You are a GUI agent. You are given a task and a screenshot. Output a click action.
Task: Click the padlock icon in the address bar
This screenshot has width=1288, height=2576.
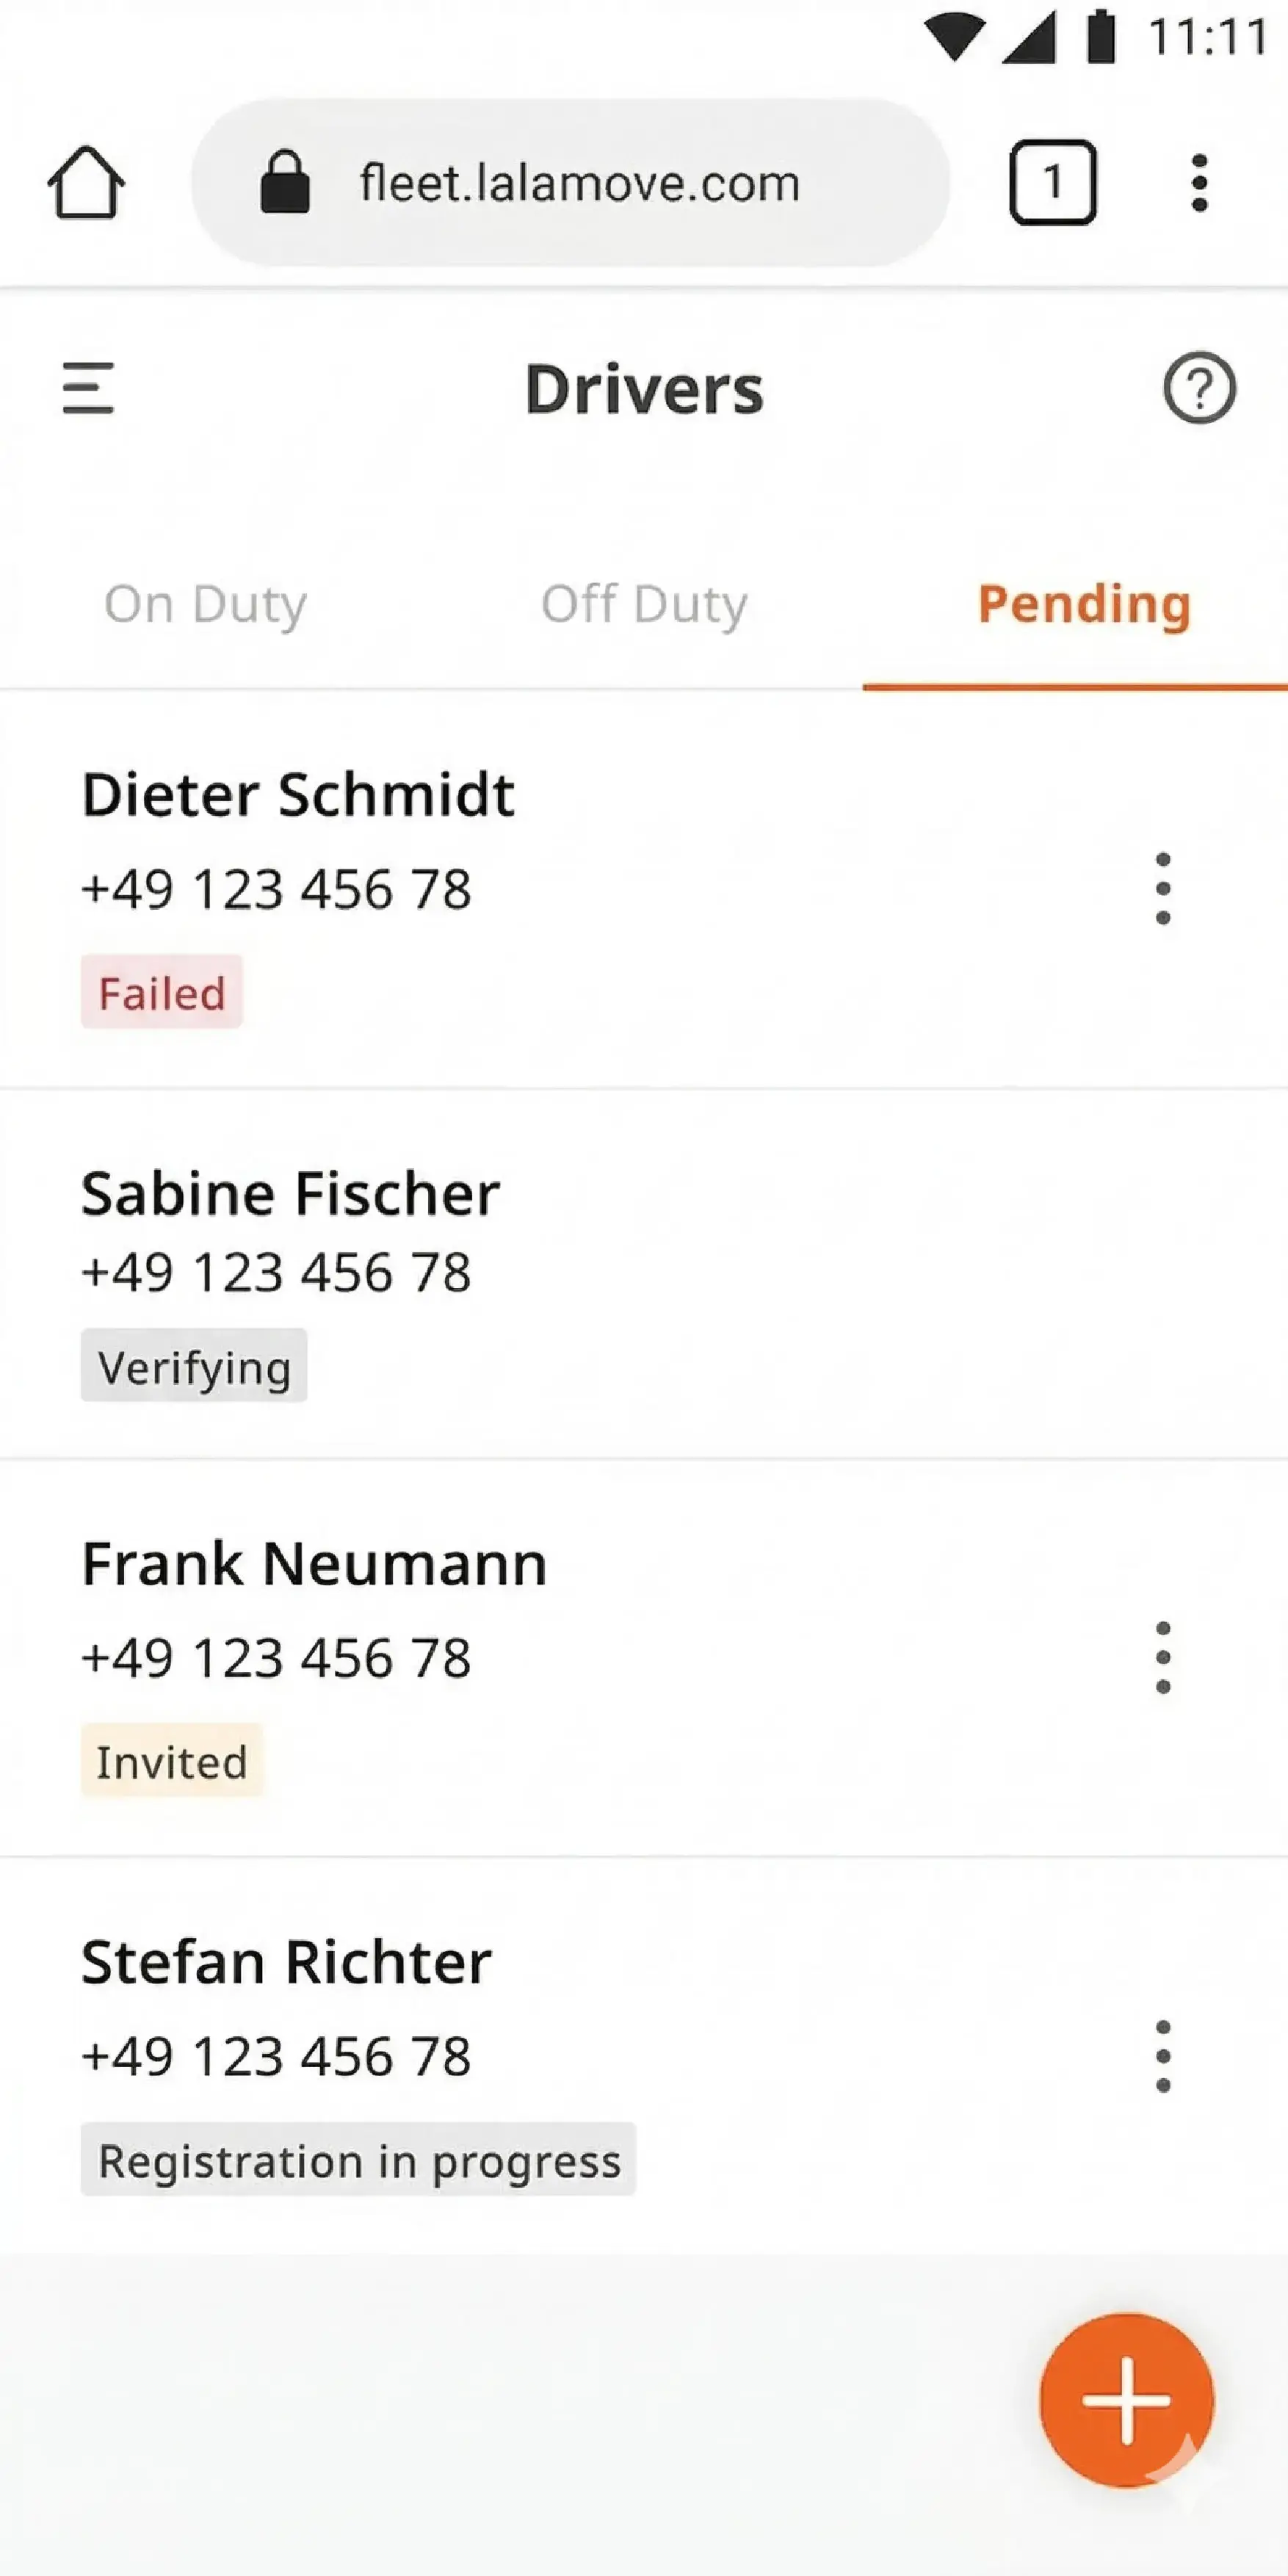tap(285, 183)
